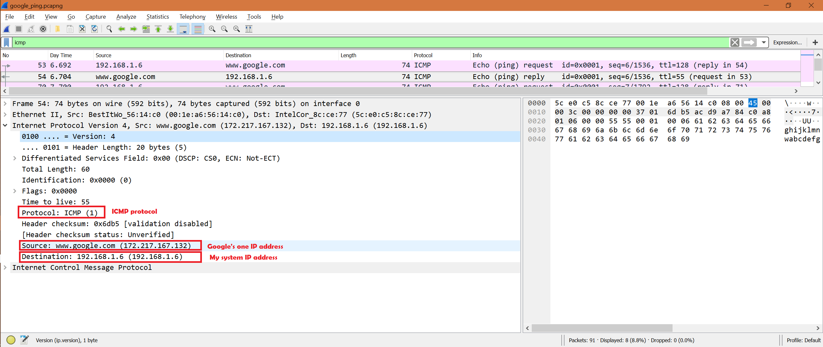Open a saved capture file
Viewport: 823px width, 347px height.
pos(58,29)
